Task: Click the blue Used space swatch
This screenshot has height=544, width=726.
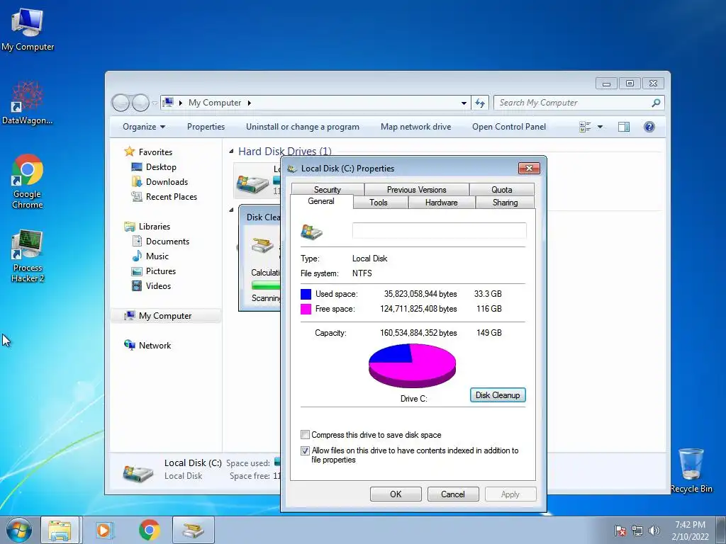Action: pyautogui.click(x=306, y=294)
